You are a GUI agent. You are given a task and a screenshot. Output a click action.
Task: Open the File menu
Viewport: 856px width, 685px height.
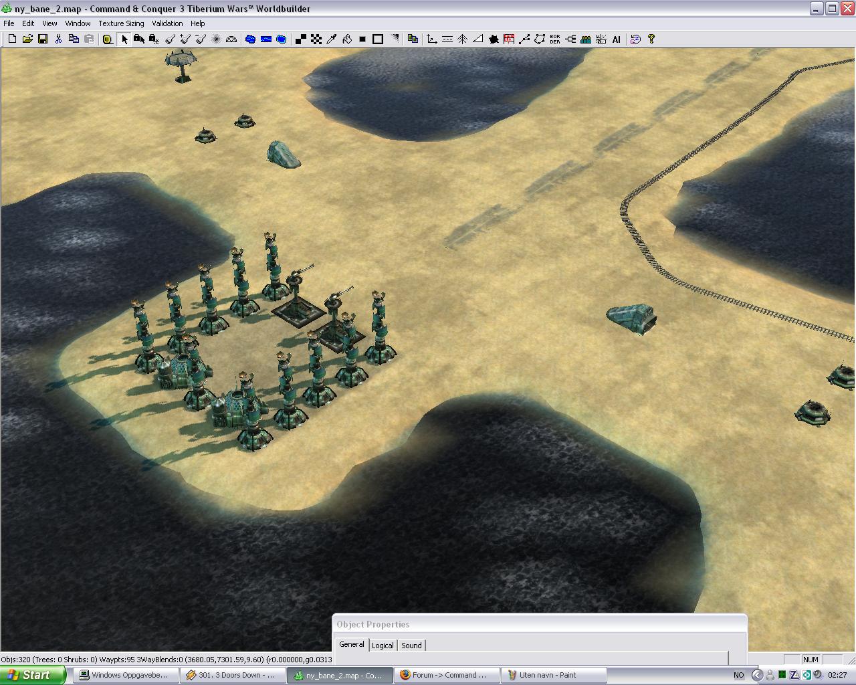(x=9, y=23)
